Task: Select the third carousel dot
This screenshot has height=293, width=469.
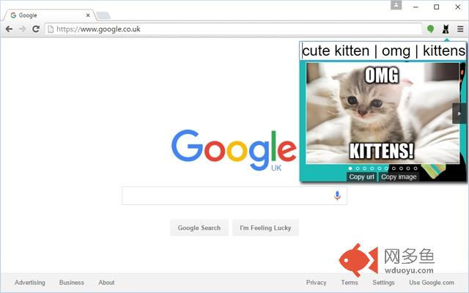Action: point(365,168)
